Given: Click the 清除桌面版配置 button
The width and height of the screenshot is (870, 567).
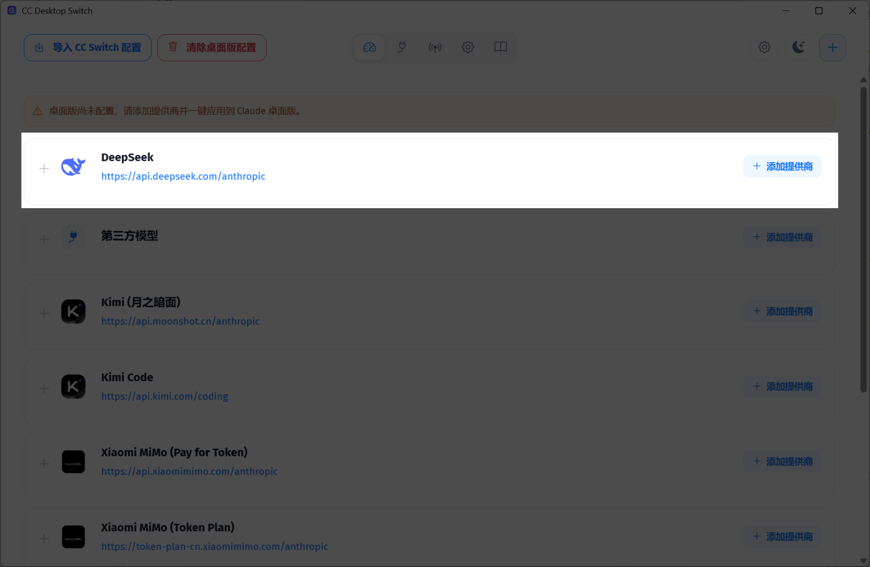Looking at the screenshot, I should pyautogui.click(x=212, y=48).
